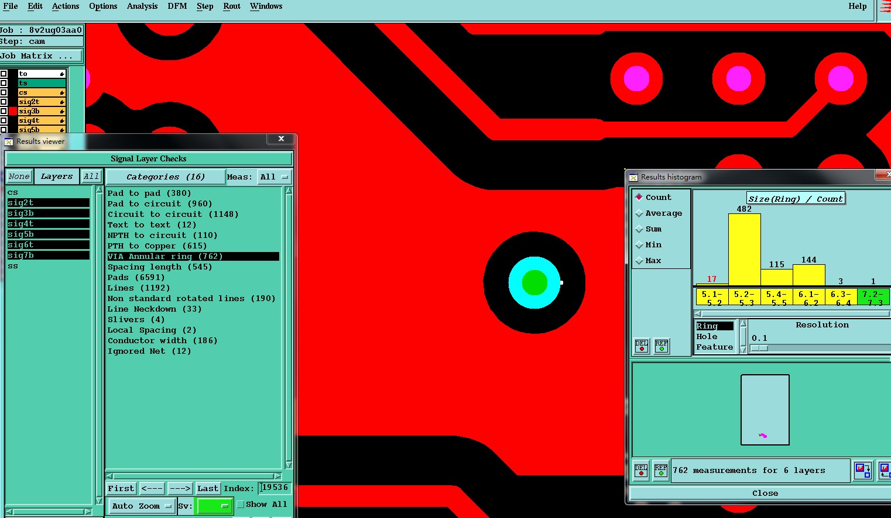Click previous result arrow button <---
Image resolution: width=891 pixels, height=518 pixels.
(x=152, y=488)
